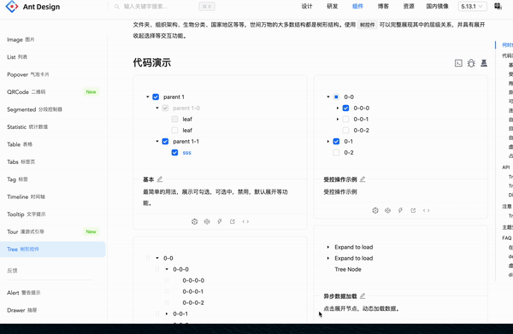Image resolution: width=513 pixels, height=334 pixels.
Task: Click drag handle beside 0-0-0-1
Action: [167, 291]
